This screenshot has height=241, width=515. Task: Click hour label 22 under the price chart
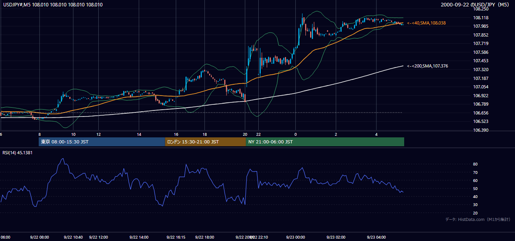tap(258, 134)
